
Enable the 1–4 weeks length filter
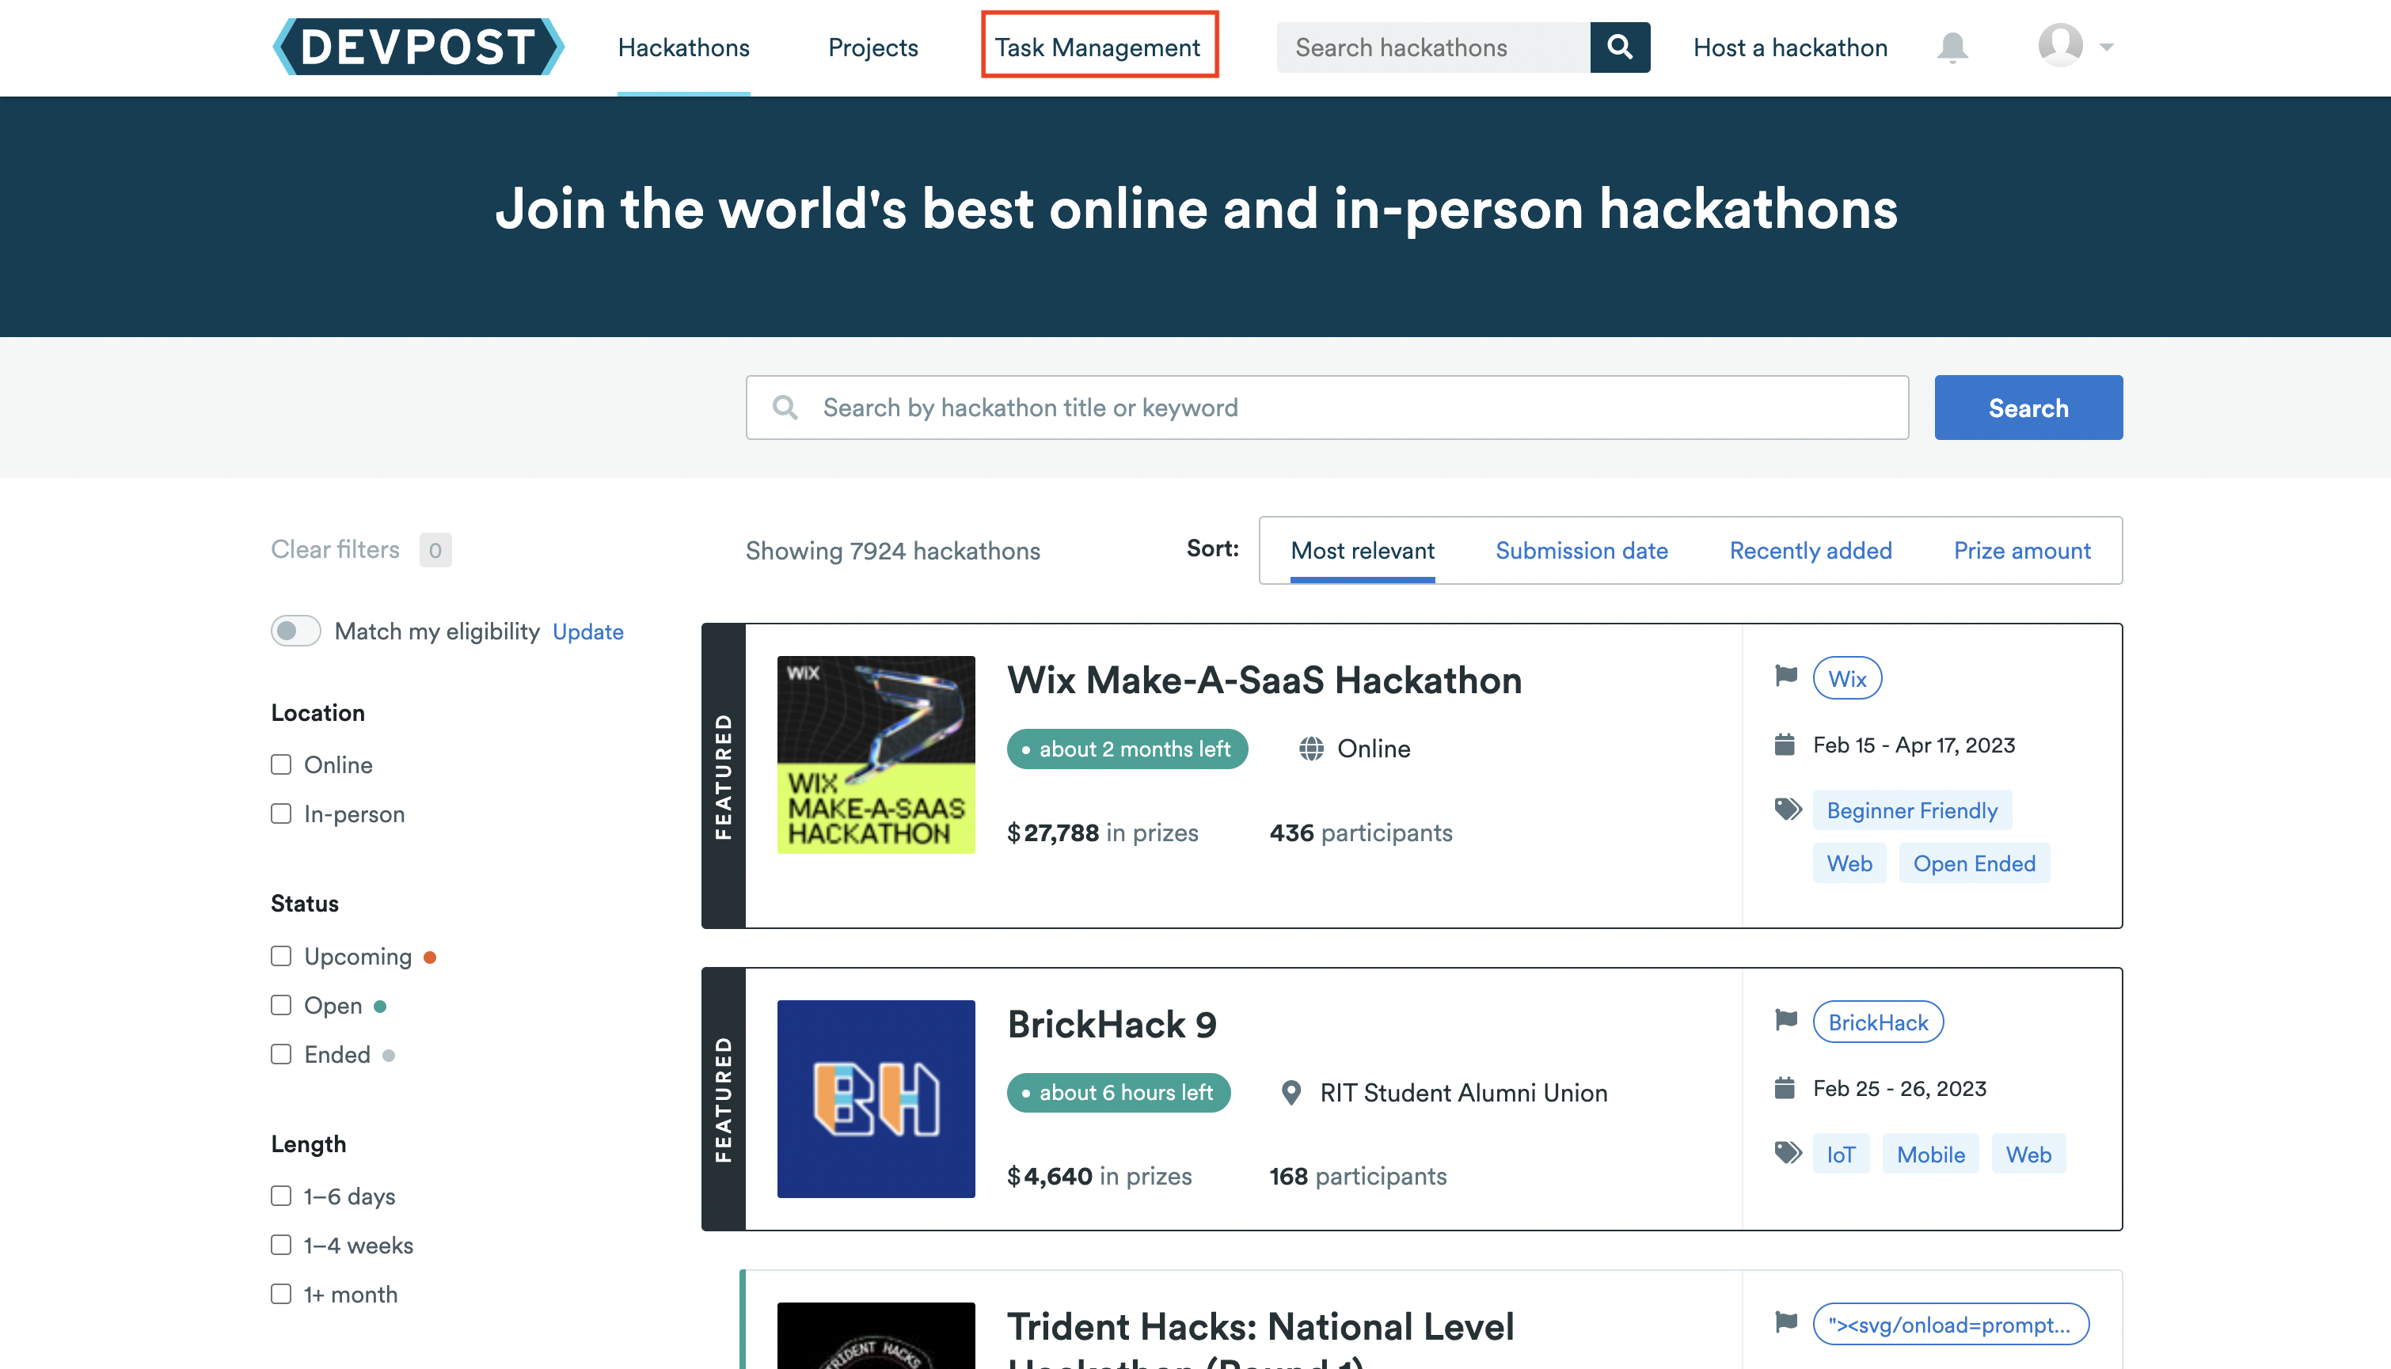pos(281,1245)
